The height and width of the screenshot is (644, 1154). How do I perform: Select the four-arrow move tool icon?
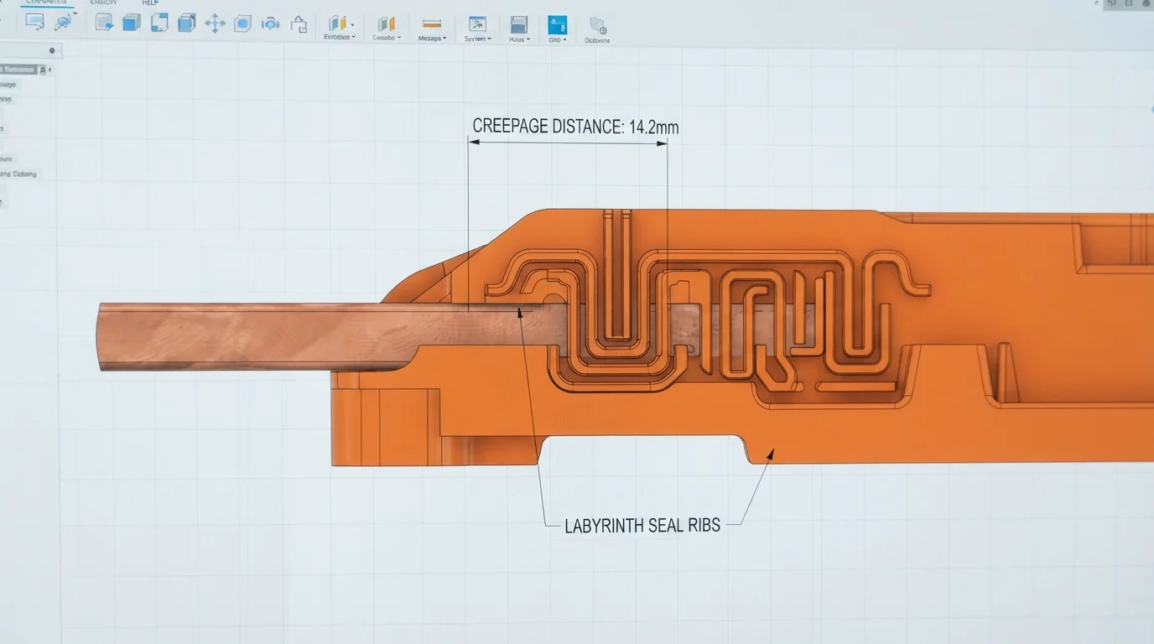(x=215, y=23)
